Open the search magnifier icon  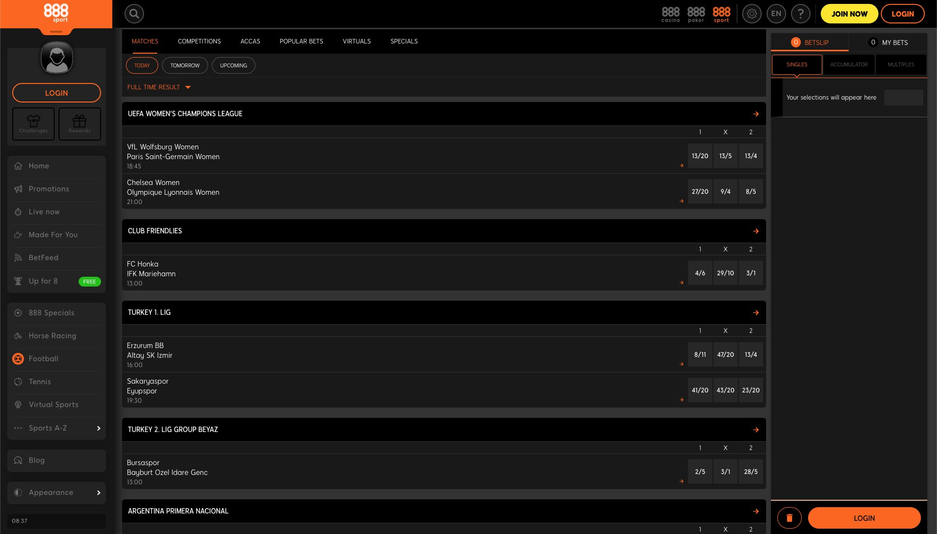point(134,14)
